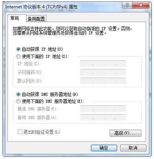The image size is (154, 159).
Task: Select 自动获得 IP 地址 radio button
Action: (18, 49)
